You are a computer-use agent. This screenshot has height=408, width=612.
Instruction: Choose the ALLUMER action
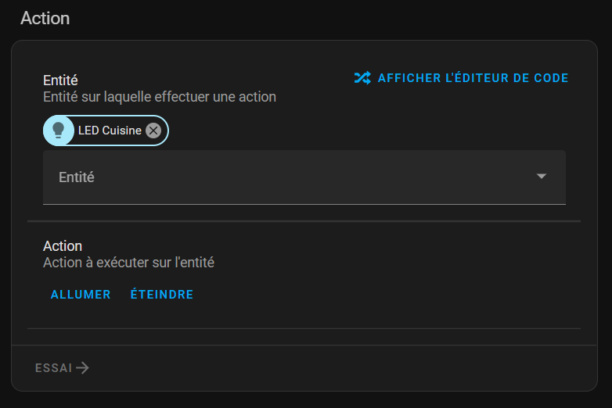(x=81, y=295)
